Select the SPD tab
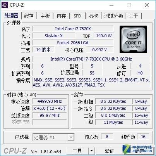Viewport: 156px width, 156px height. [x=77, y=16]
